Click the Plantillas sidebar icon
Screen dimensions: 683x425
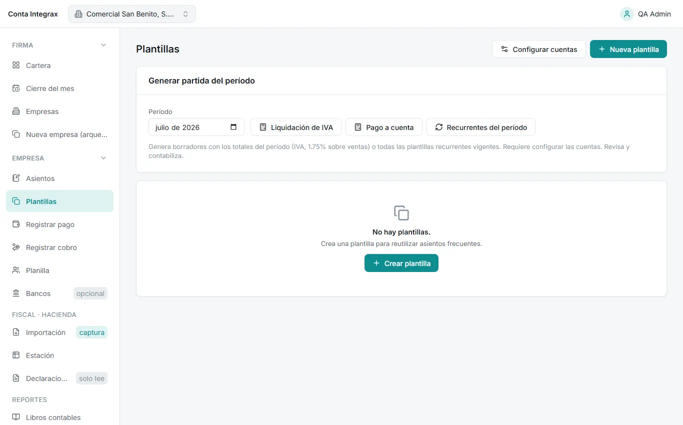[x=16, y=201]
